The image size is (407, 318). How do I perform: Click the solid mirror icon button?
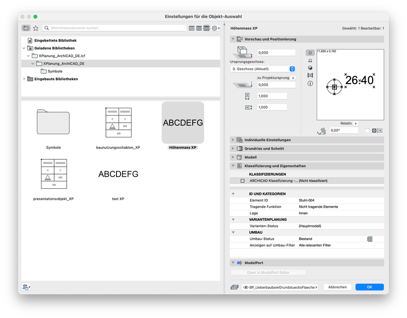tap(374, 131)
